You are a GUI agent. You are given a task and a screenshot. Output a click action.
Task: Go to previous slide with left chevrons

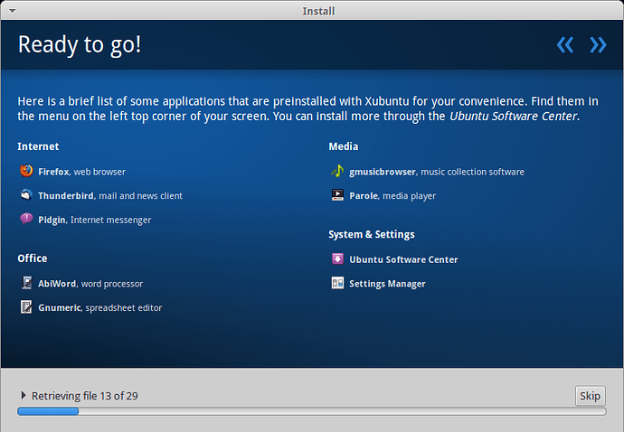565,45
